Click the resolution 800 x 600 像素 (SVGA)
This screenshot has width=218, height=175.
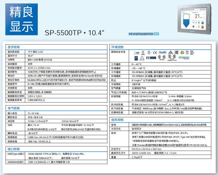[40, 60]
